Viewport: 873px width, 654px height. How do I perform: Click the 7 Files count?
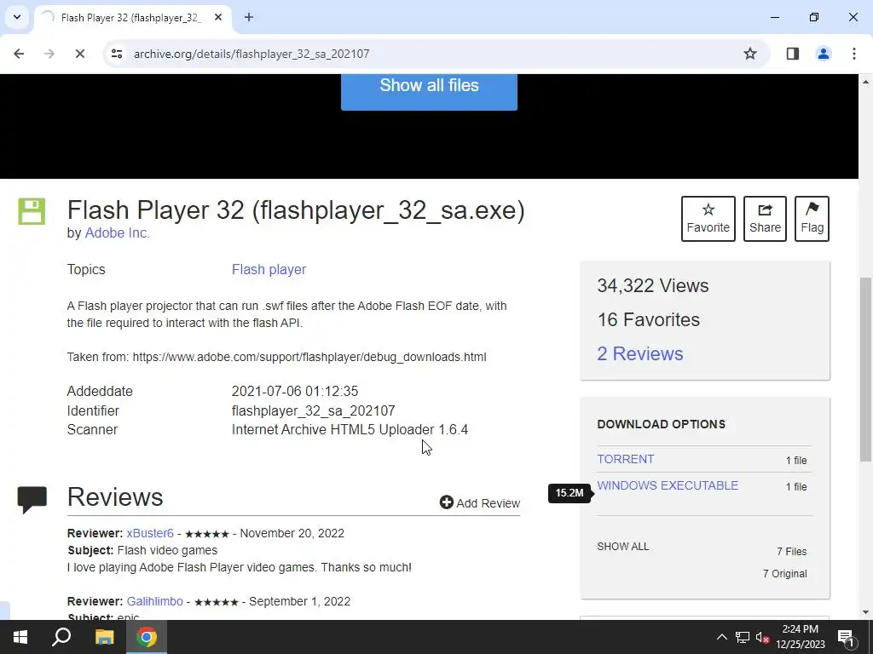pos(792,552)
